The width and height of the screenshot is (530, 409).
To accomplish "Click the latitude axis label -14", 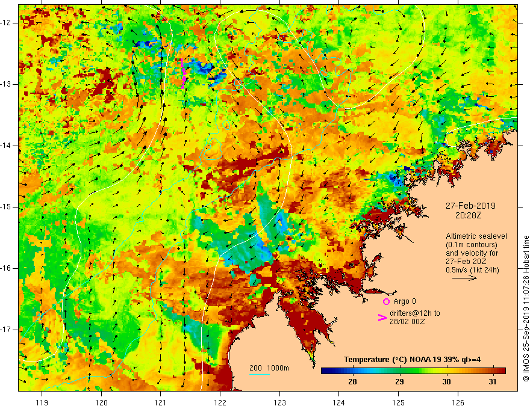I will (x=6, y=146).
